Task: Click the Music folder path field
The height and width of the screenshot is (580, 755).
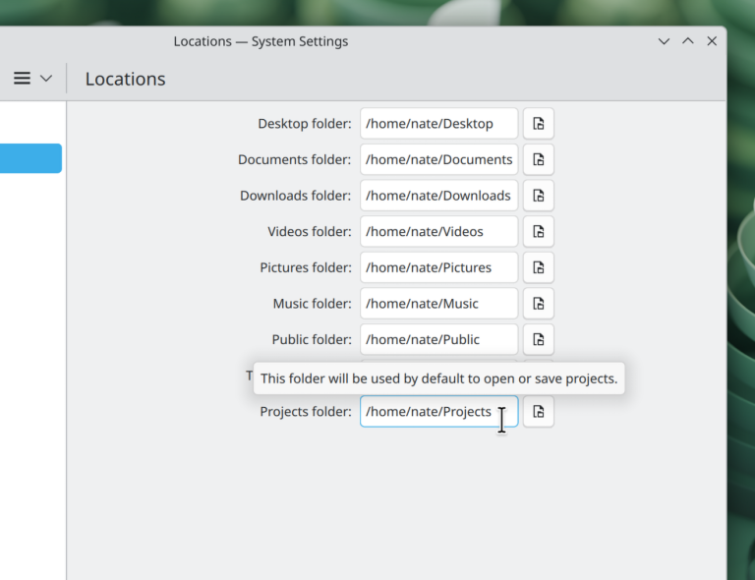Action: (x=439, y=304)
